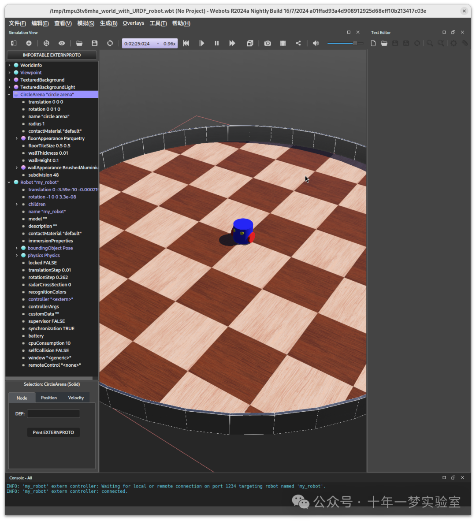Viewport: 476px width, 521px height.
Task: Select the wallHeight 0.1 field
Action: 44,160
